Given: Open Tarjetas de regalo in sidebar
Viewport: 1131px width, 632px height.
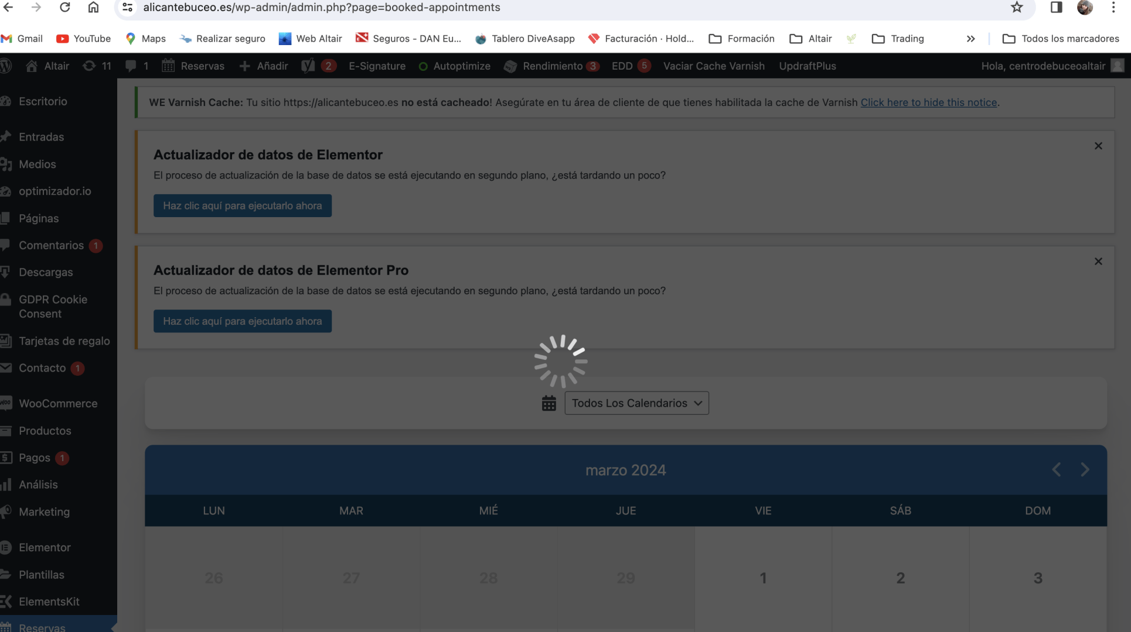Looking at the screenshot, I should pyautogui.click(x=64, y=341).
